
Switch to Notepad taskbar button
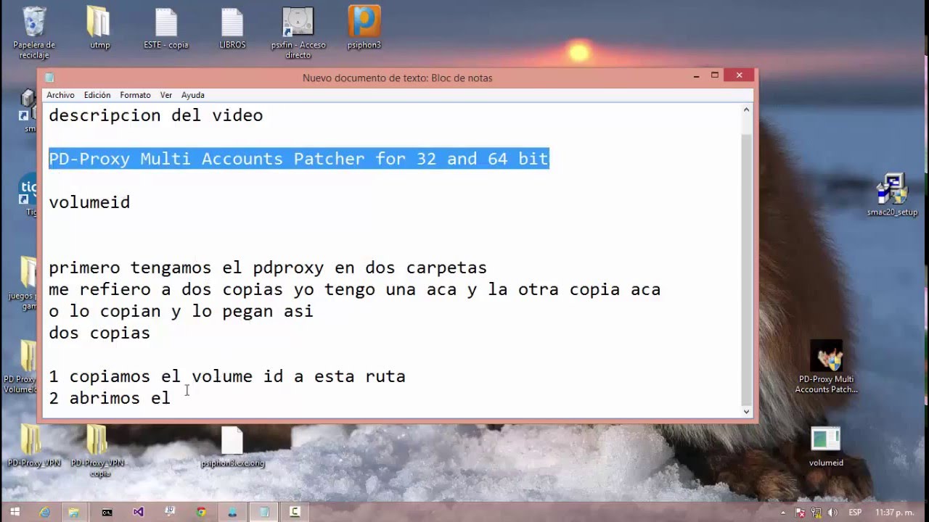[x=264, y=512]
